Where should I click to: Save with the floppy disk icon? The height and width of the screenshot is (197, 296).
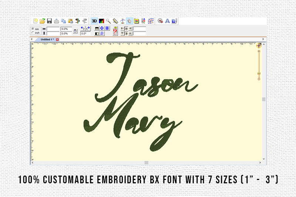pos(50,21)
